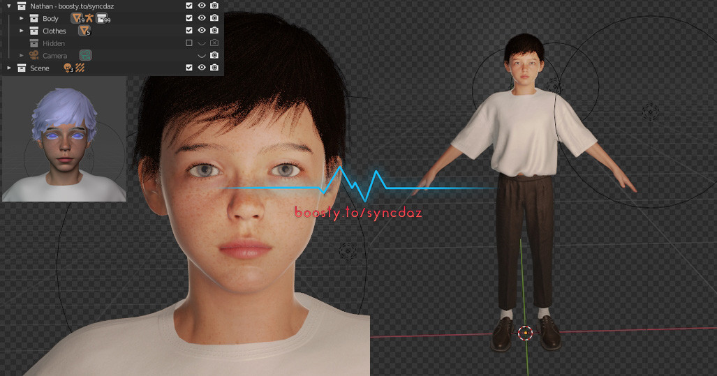Select the Scene lights icon (3)
This screenshot has width=717, height=376.
[x=68, y=68]
